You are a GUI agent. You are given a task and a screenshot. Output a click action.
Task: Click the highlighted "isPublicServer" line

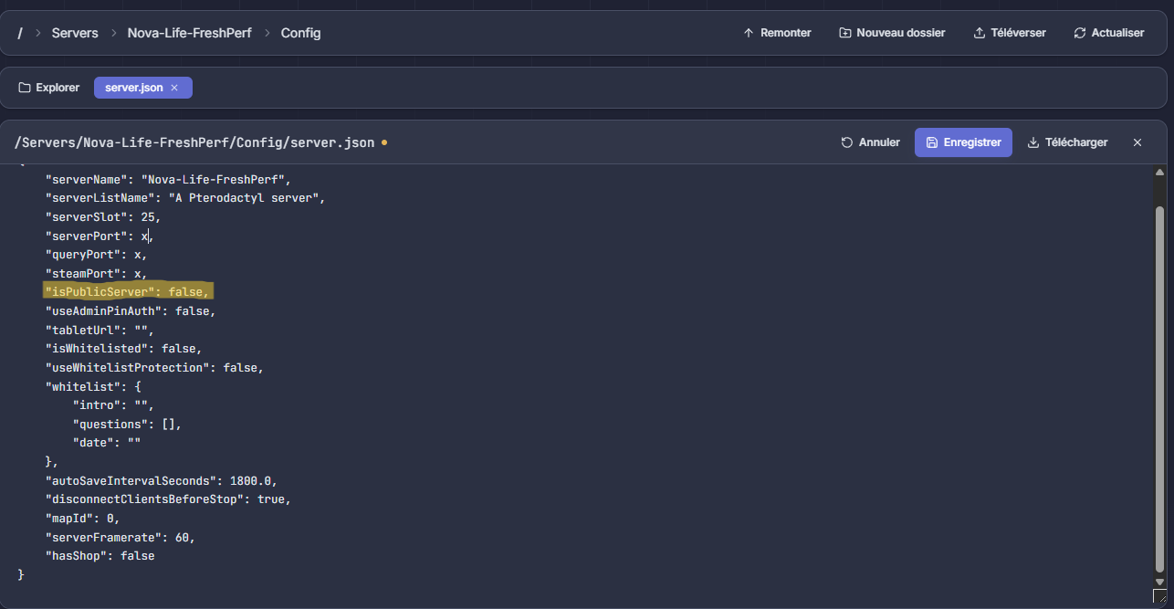pyautogui.click(x=129, y=291)
